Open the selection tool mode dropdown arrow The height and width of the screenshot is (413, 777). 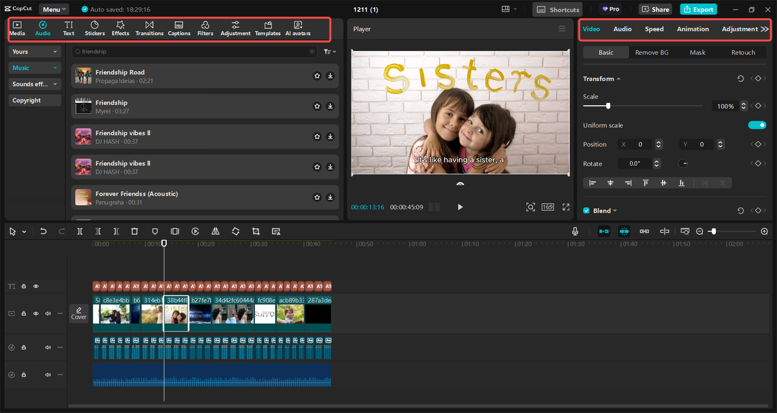24,231
